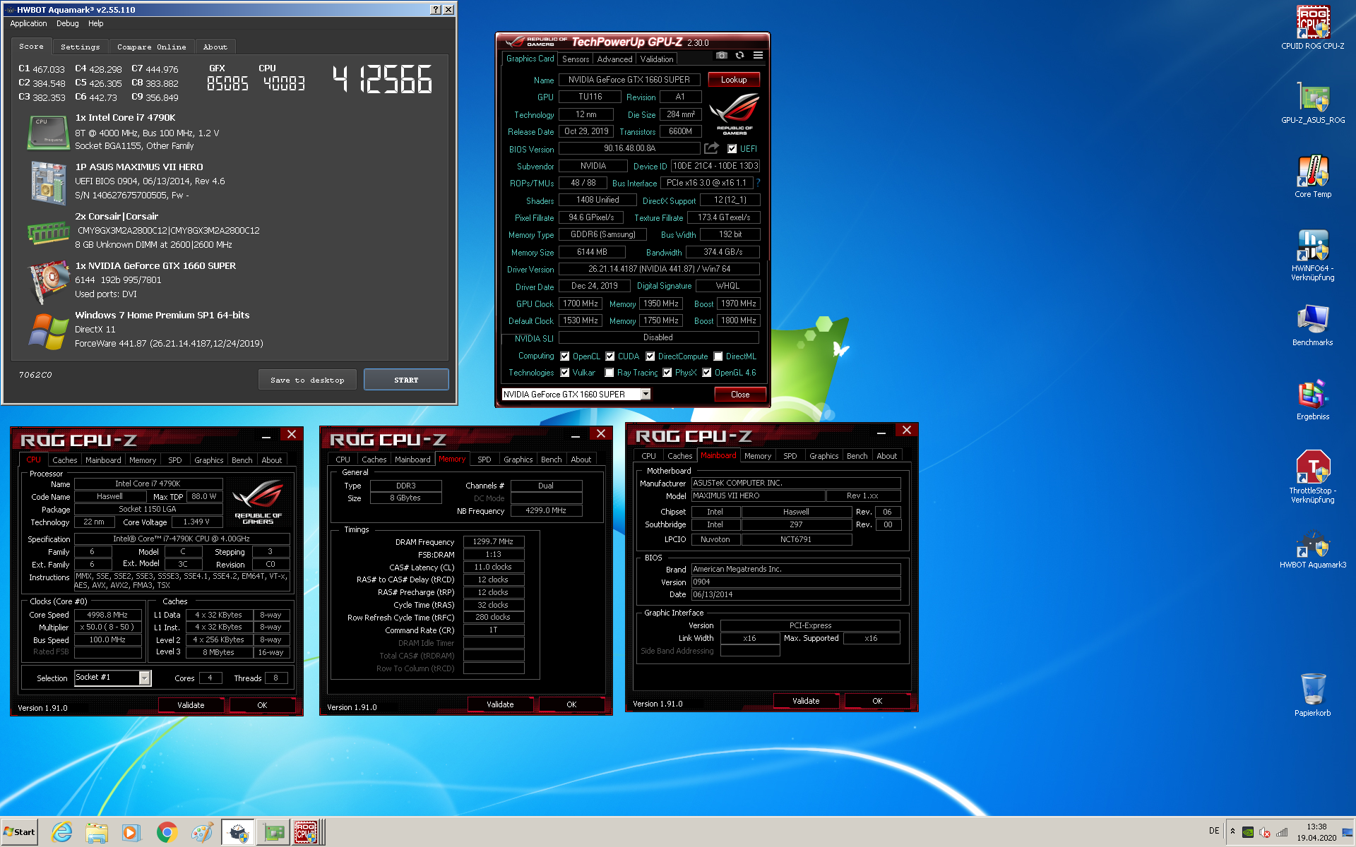Click the GPU-Z screenshot camera icon
The width and height of the screenshot is (1356, 847).
721,55
